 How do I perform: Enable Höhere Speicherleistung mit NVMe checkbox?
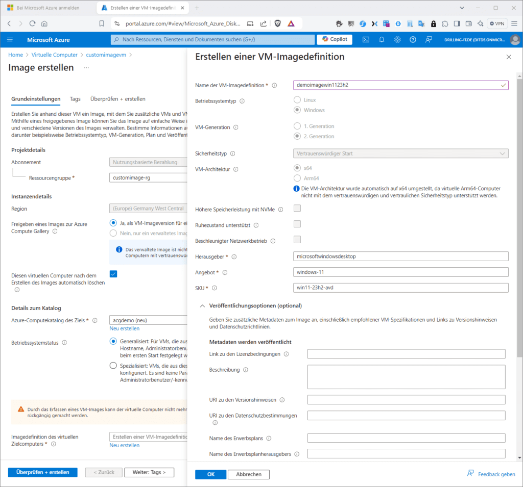click(x=297, y=208)
